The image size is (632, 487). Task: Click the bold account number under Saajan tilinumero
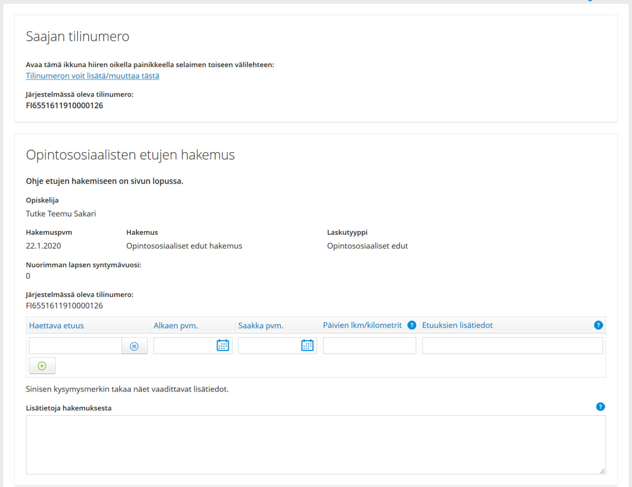pos(65,105)
